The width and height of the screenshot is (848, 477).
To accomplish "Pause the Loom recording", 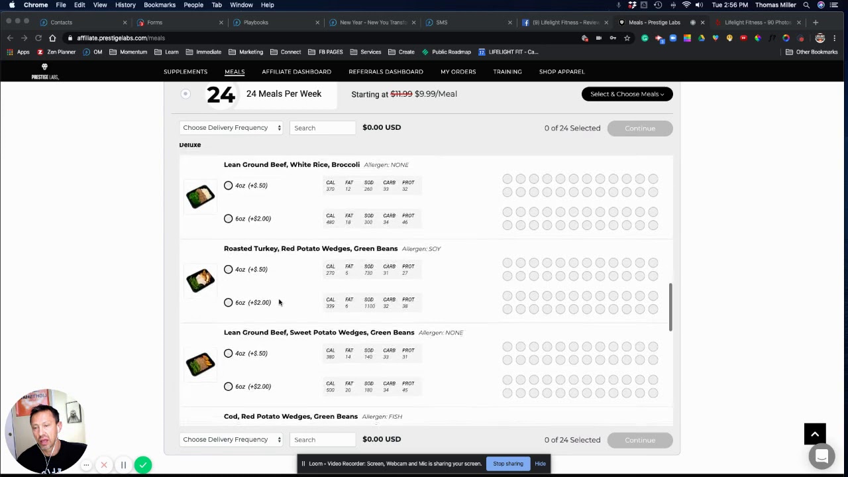I will point(123,465).
